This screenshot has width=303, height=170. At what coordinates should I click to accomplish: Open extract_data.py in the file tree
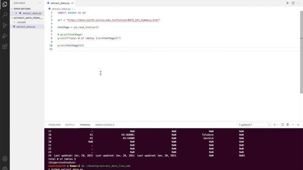[x=26, y=27]
